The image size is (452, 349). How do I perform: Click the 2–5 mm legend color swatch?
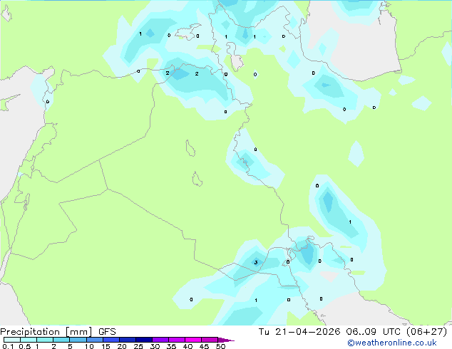click(x=61, y=340)
